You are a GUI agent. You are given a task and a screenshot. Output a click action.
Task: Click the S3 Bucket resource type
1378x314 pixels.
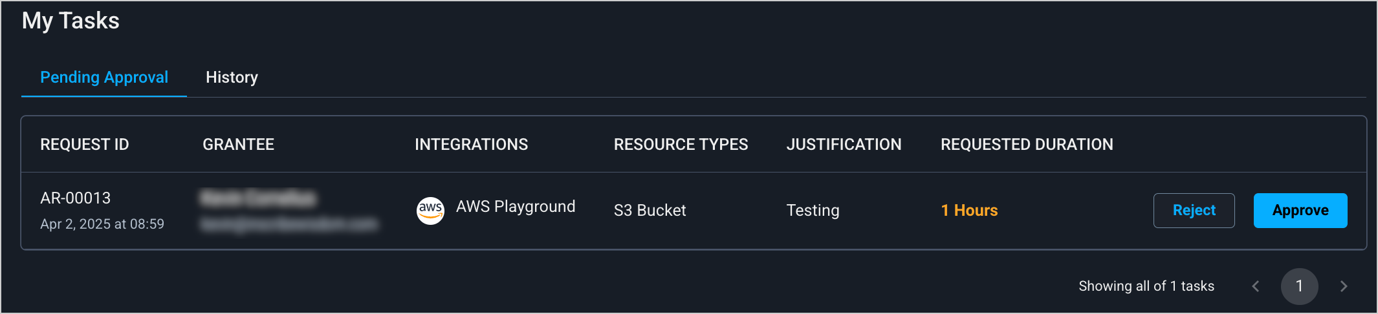pos(650,211)
